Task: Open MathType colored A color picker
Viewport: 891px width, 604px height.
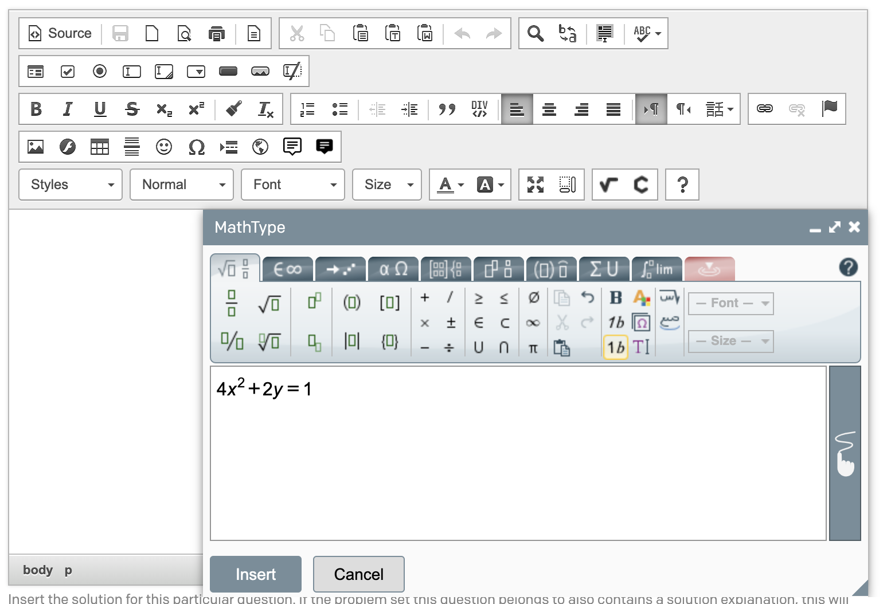Action: pyautogui.click(x=642, y=298)
